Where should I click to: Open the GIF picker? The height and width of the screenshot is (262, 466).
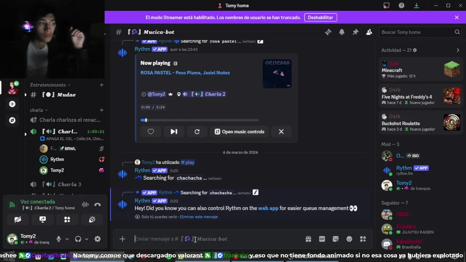pyautogui.click(x=322, y=239)
